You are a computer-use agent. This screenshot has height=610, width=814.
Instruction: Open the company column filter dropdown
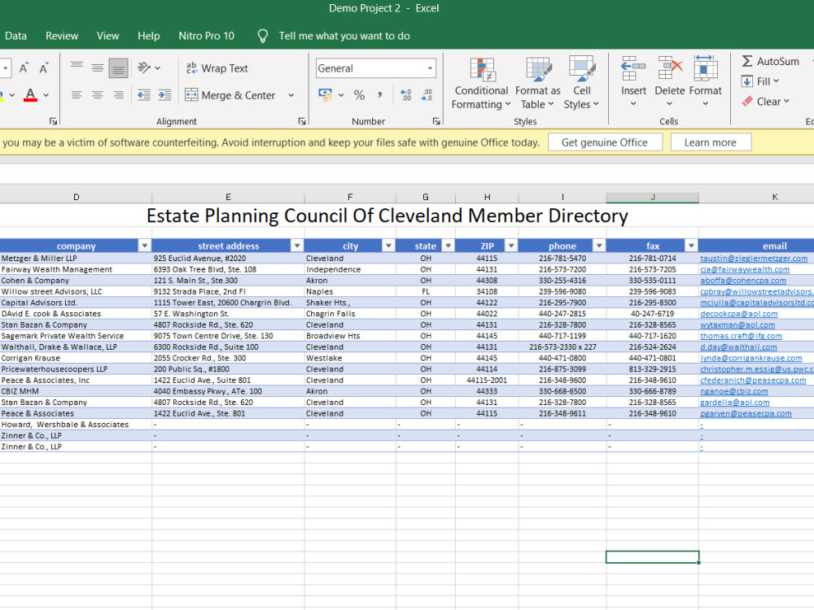pos(145,246)
